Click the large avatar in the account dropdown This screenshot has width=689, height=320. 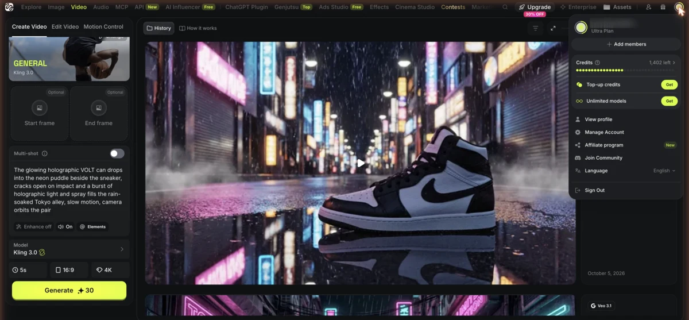581,27
